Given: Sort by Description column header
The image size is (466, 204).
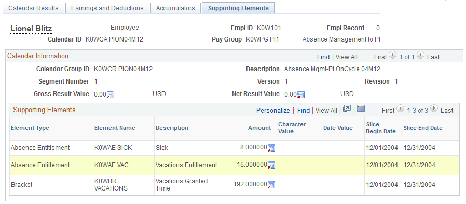Looking at the screenshot, I should (172, 128).
